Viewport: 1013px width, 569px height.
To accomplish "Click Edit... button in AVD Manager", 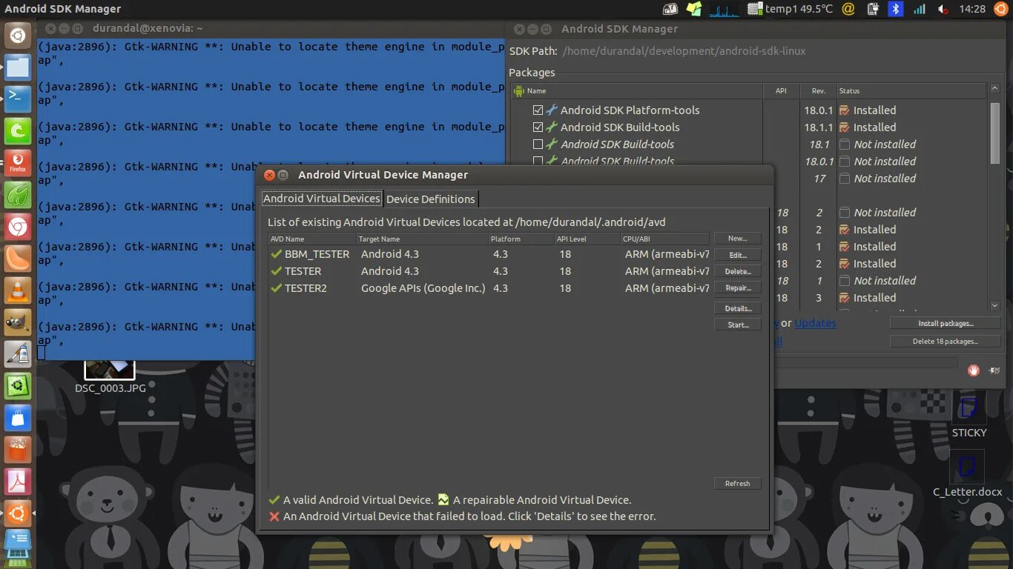I will [x=737, y=255].
